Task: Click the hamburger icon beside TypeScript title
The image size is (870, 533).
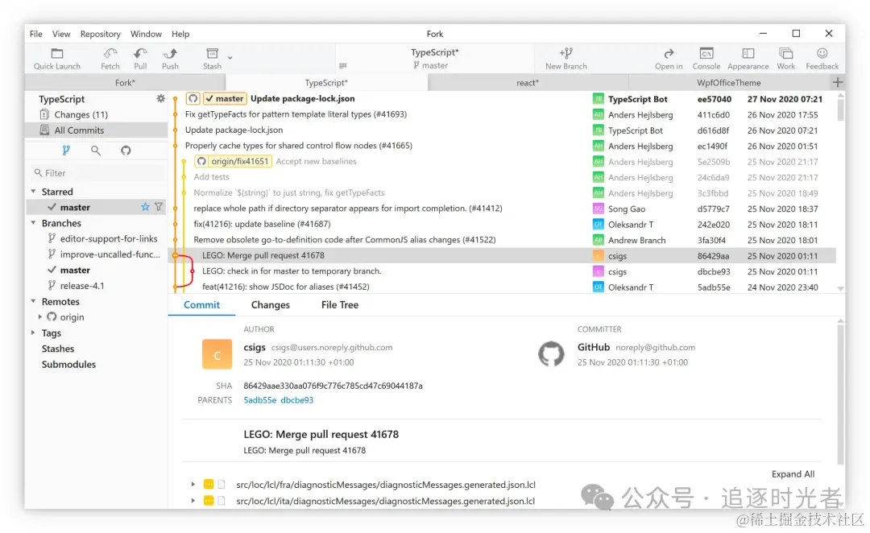Action: coord(343,66)
